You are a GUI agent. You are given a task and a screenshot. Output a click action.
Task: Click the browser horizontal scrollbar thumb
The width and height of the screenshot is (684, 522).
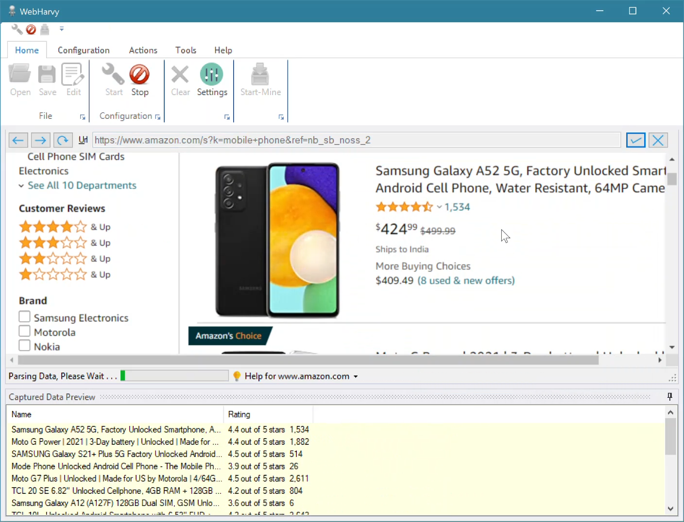point(308,360)
